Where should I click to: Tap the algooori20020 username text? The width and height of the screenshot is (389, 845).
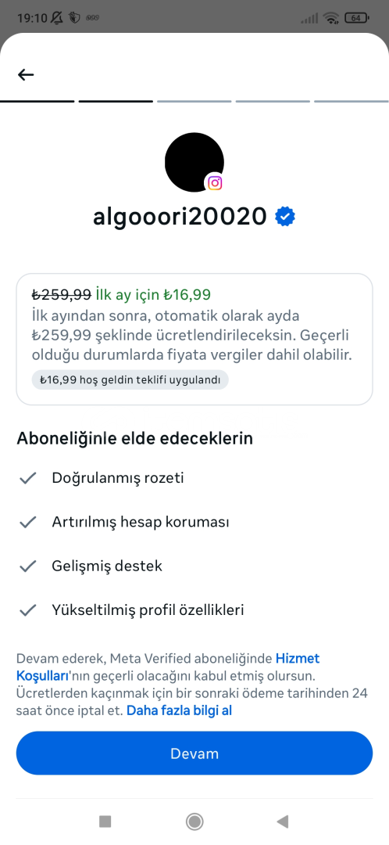click(x=180, y=217)
